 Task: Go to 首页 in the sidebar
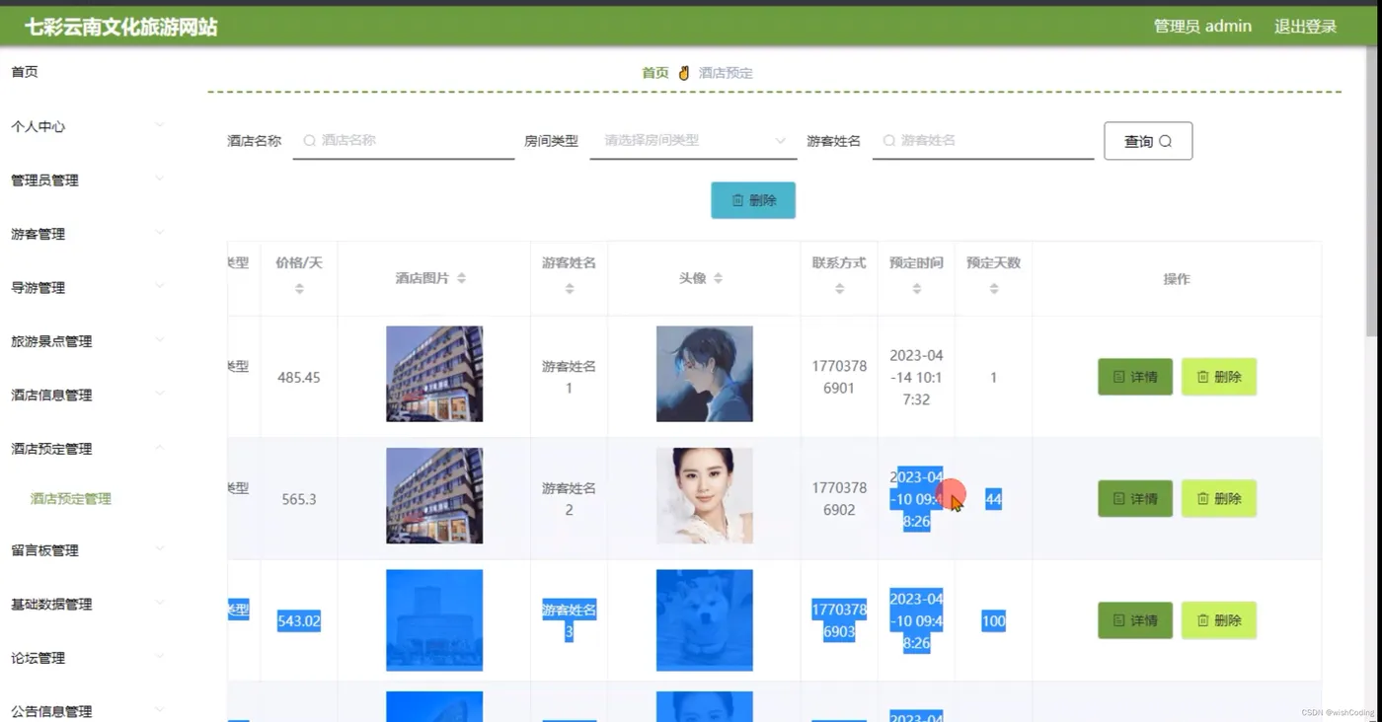click(x=25, y=72)
